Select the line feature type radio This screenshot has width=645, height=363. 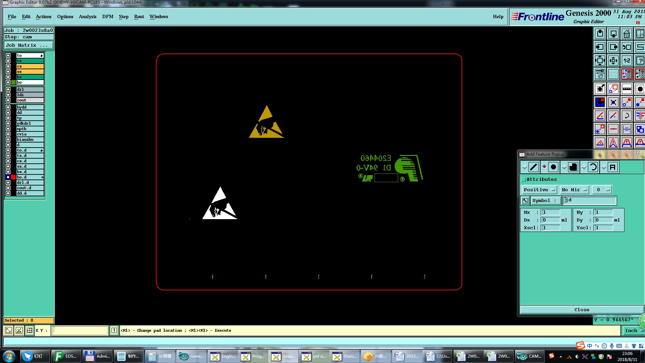pyautogui.click(x=524, y=167)
